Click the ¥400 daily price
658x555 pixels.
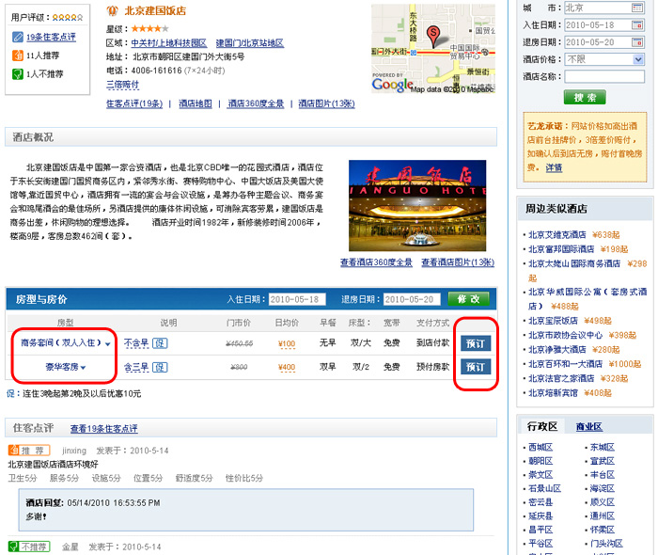click(x=287, y=368)
